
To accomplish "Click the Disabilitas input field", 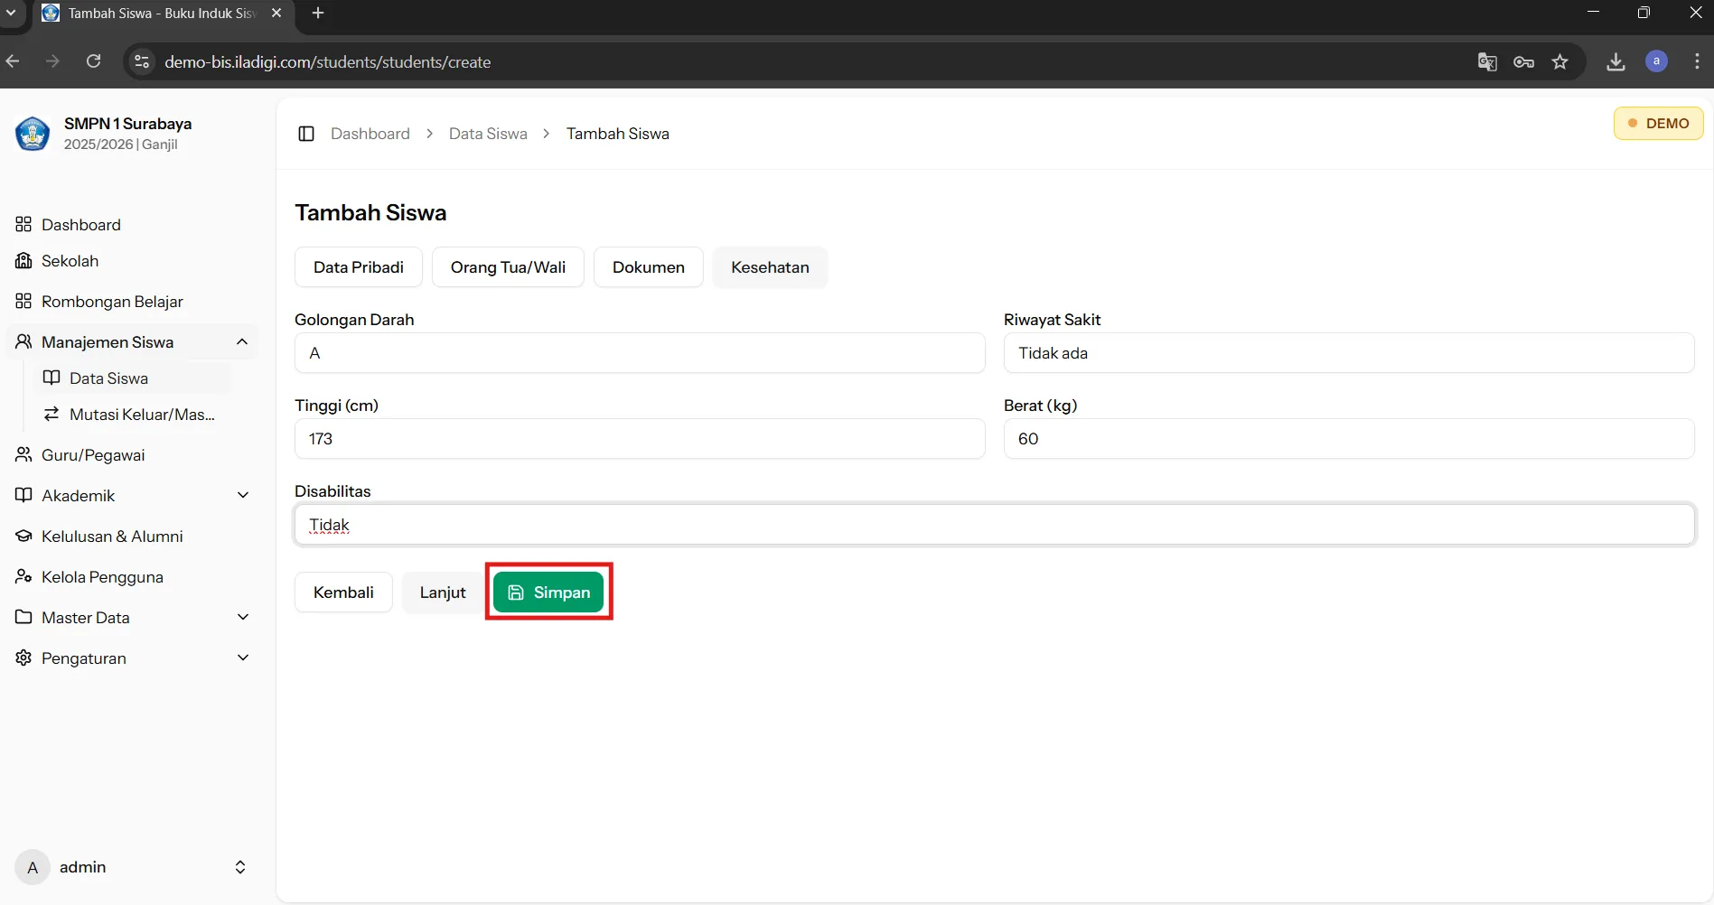I will (x=994, y=525).
